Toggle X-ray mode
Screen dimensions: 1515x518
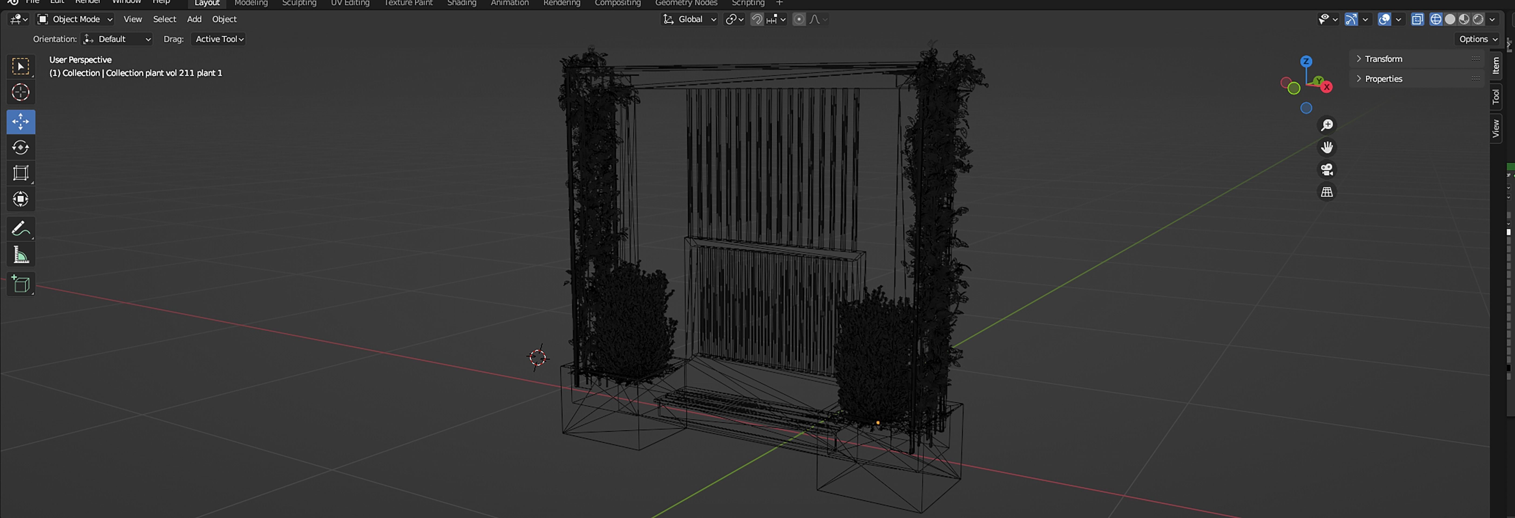click(1417, 19)
